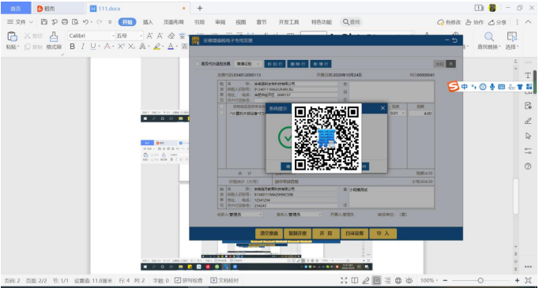Image resolution: width=539 pixels, height=288 pixels.
Task: Click the 目录设置 button
Action: pyautogui.click(x=354, y=234)
